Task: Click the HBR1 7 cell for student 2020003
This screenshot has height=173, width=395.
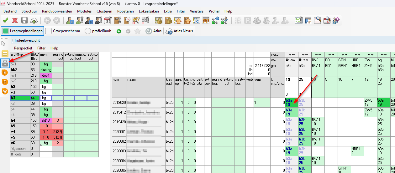Action: click(357, 151)
